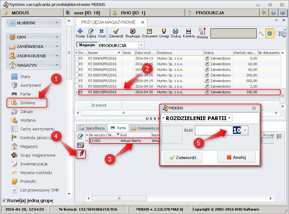
Task: Open Historia toolbar icon
Action: [202, 33]
